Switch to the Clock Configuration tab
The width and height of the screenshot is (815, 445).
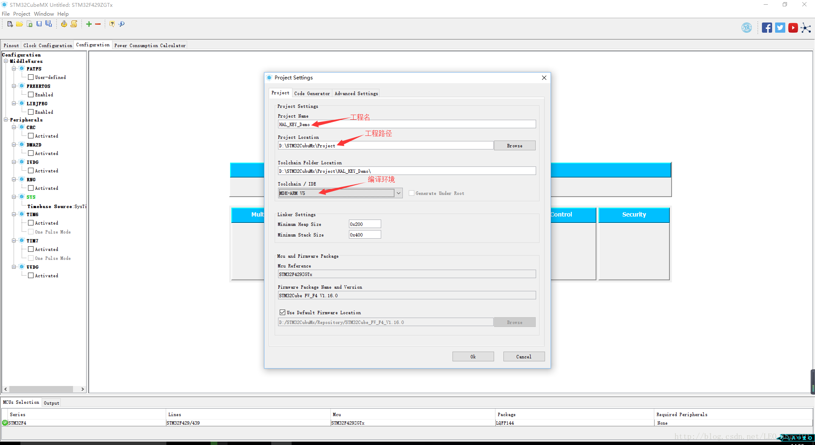tap(48, 45)
